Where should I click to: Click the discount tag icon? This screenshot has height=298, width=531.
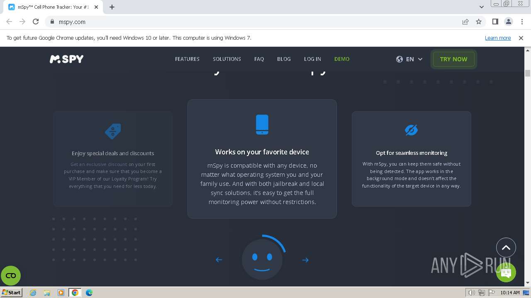pyautogui.click(x=113, y=131)
